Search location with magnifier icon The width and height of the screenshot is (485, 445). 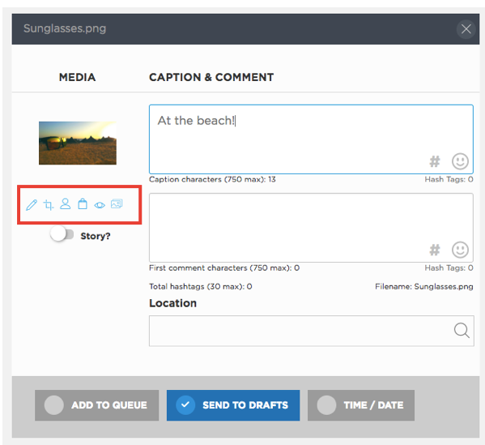click(462, 331)
